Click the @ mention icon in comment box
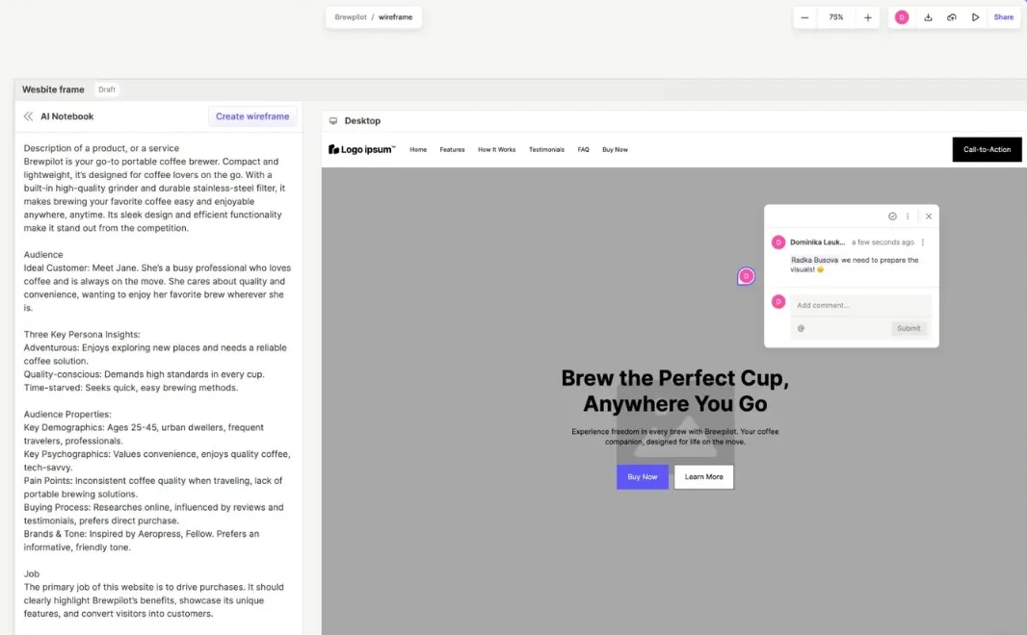 (801, 328)
